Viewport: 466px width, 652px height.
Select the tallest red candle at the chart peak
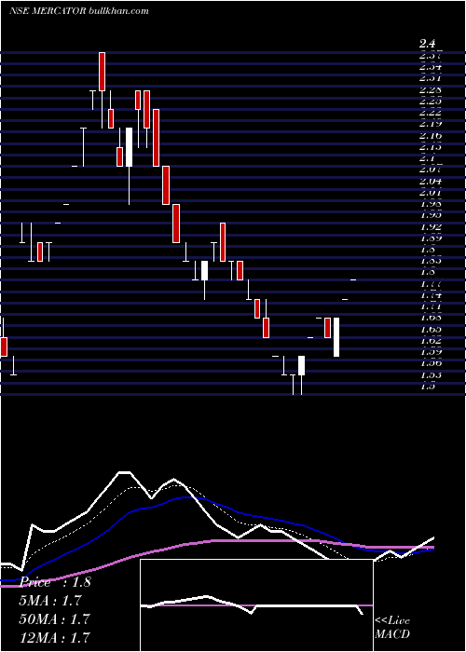[102, 71]
